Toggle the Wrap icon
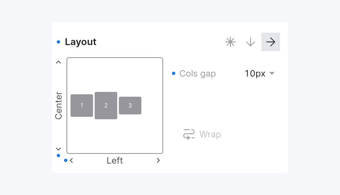The height and width of the screenshot is (195, 340). pyautogui.click(x=189, y=134)
